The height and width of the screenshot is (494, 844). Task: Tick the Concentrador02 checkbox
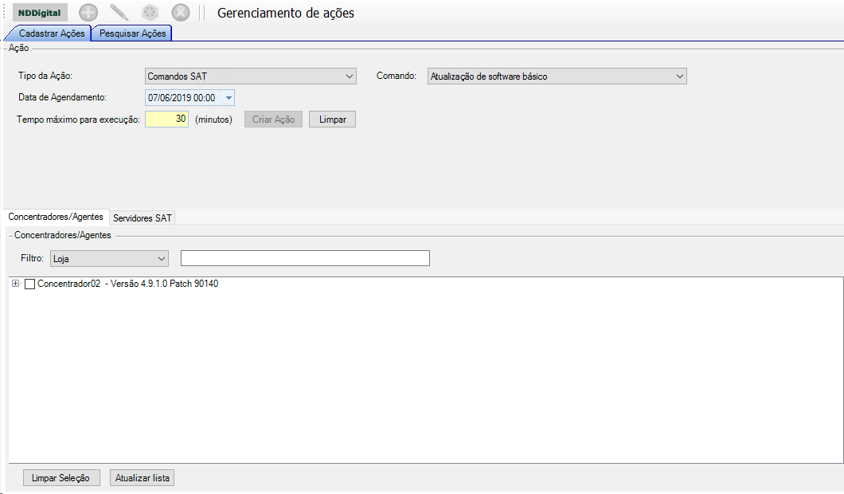tap(30, 284)
